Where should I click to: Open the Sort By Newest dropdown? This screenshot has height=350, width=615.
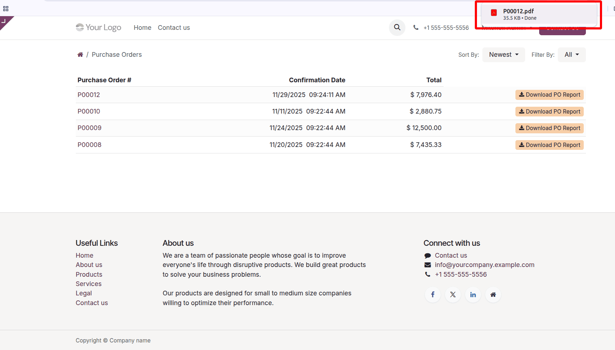503,54
